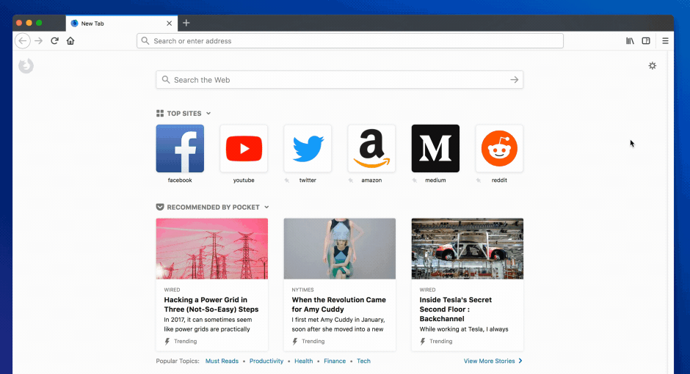Open the Finance topic link
690x374 pixels.
tap(335, 361)
